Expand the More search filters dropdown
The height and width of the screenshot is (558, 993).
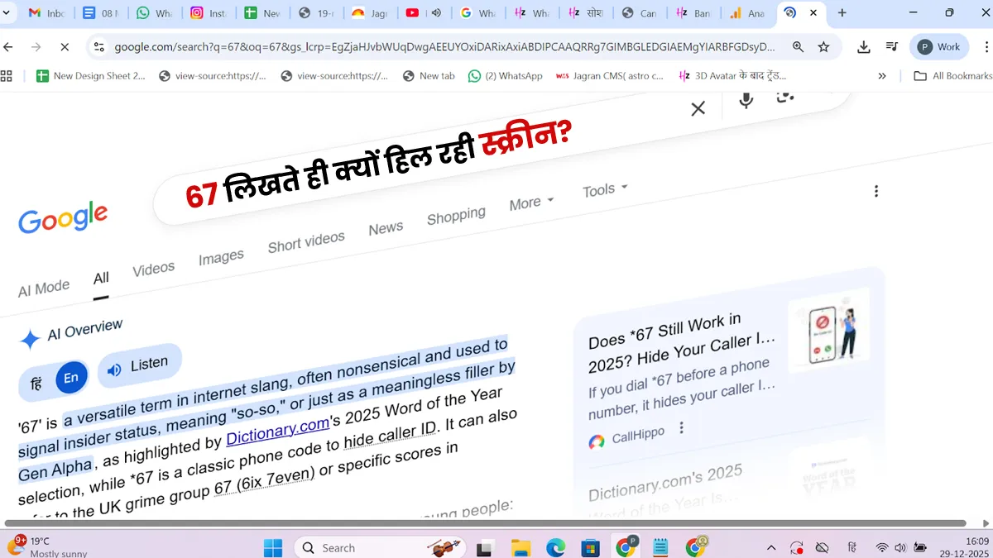(530, 203)
